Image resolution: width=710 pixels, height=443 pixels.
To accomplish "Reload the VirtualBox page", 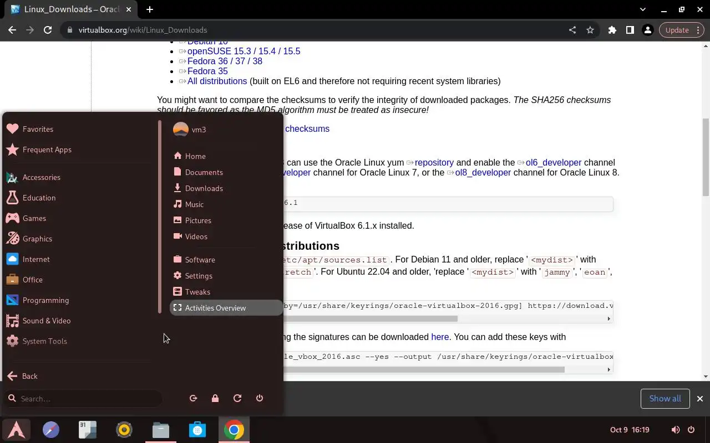I will [x=48, y=30].
